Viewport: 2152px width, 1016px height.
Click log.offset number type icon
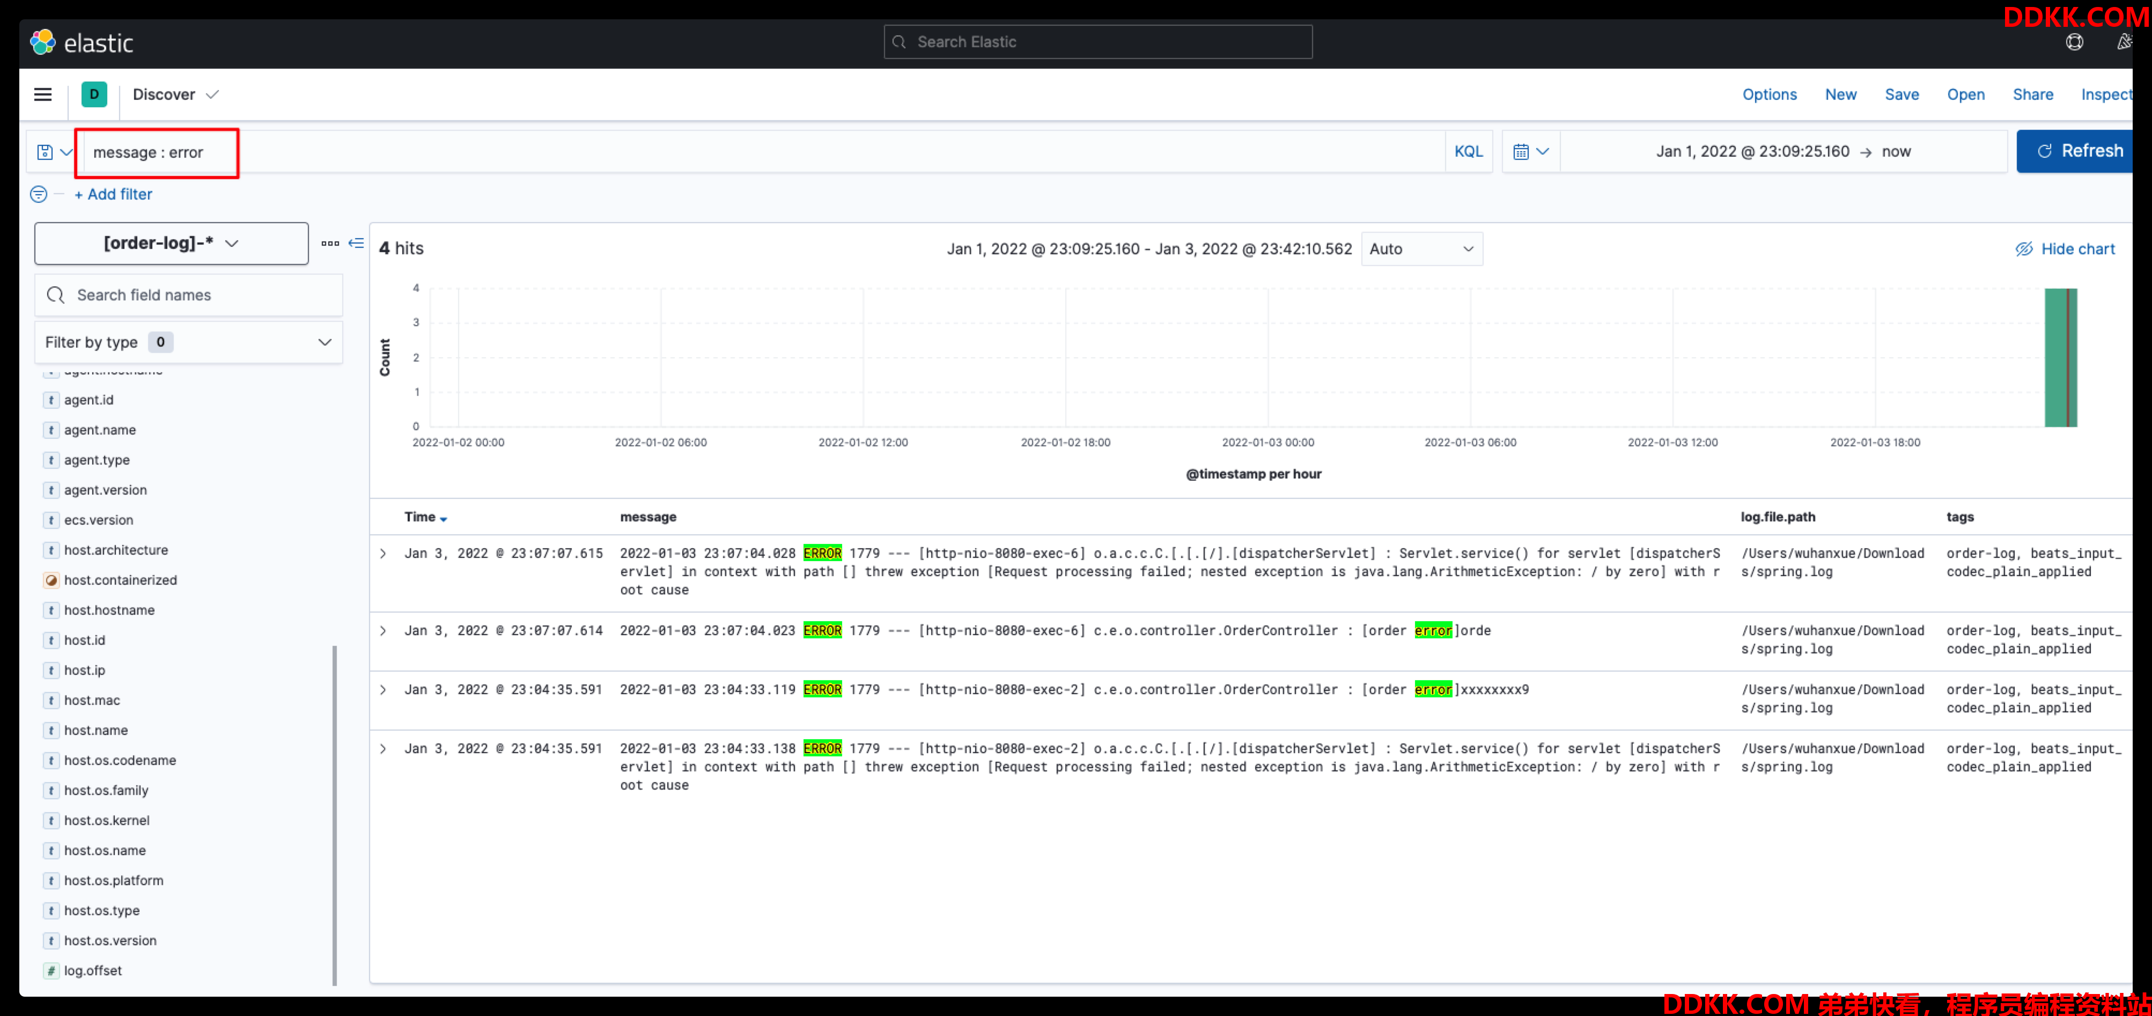51,970
